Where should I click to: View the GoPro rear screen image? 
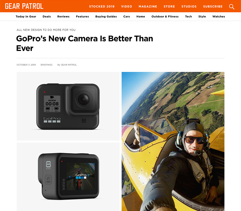(68, 177)
